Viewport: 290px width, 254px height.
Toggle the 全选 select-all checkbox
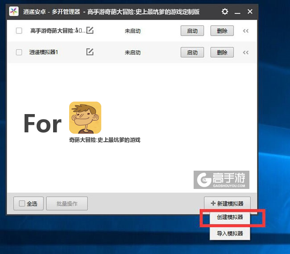[22, 204]
